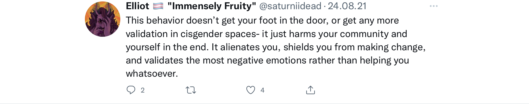Open tweet via the first line of text
Screen dimensions: 529x104
[262, 20]
